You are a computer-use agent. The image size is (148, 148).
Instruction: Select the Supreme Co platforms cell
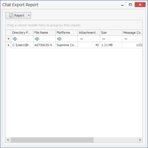pos(67,45)
